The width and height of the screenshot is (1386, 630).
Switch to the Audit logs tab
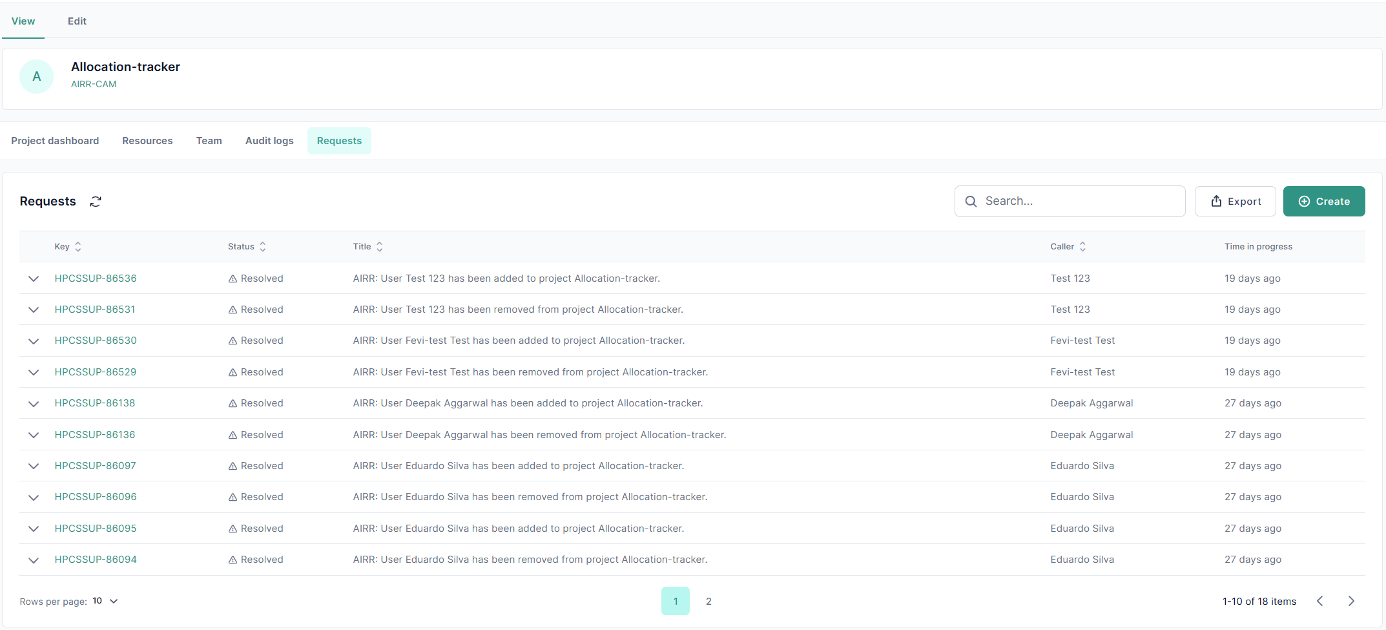coord(269,141)
